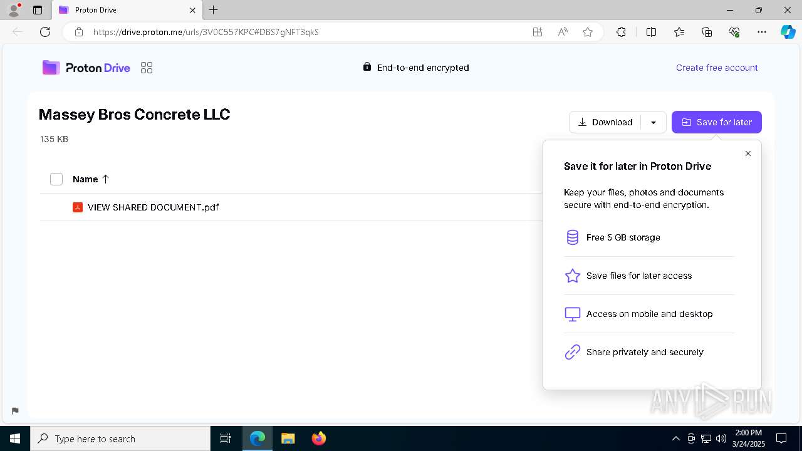802x451 pixels.
Task: Show hidden system tray icons
Action: (675, 438)
